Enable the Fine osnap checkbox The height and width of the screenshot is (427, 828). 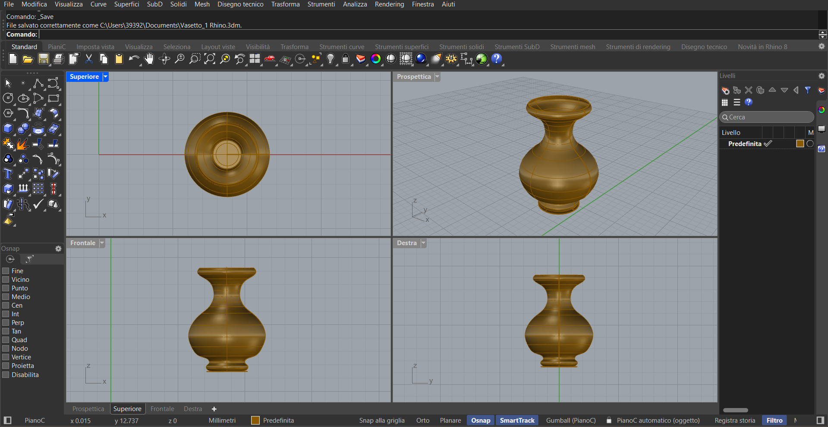6,271
